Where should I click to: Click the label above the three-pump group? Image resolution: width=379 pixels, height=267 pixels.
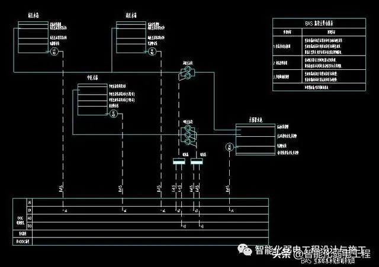(188, 122)
